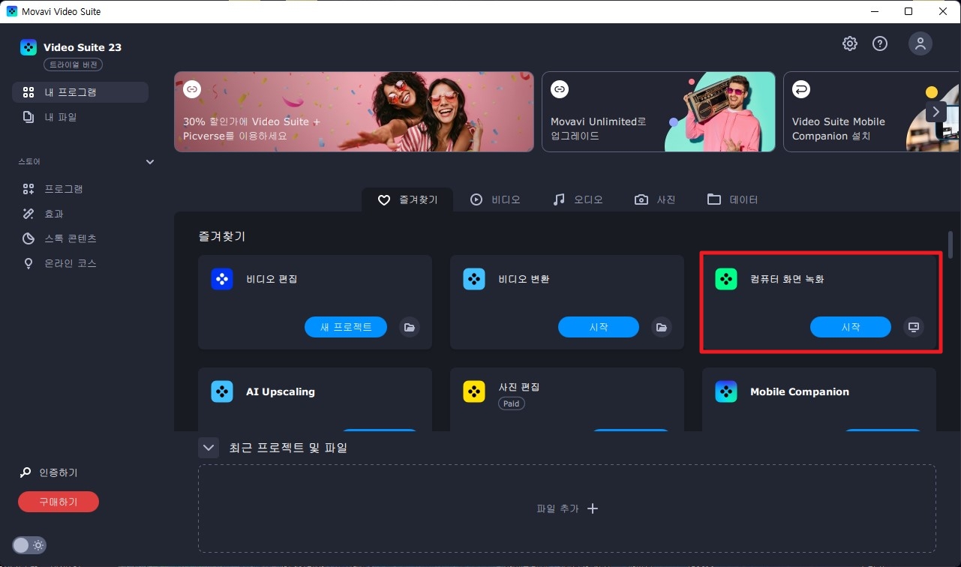Toggle the light/dark theme switch
The width and height of the screenshot is (961, 567).
click(29, 545)
